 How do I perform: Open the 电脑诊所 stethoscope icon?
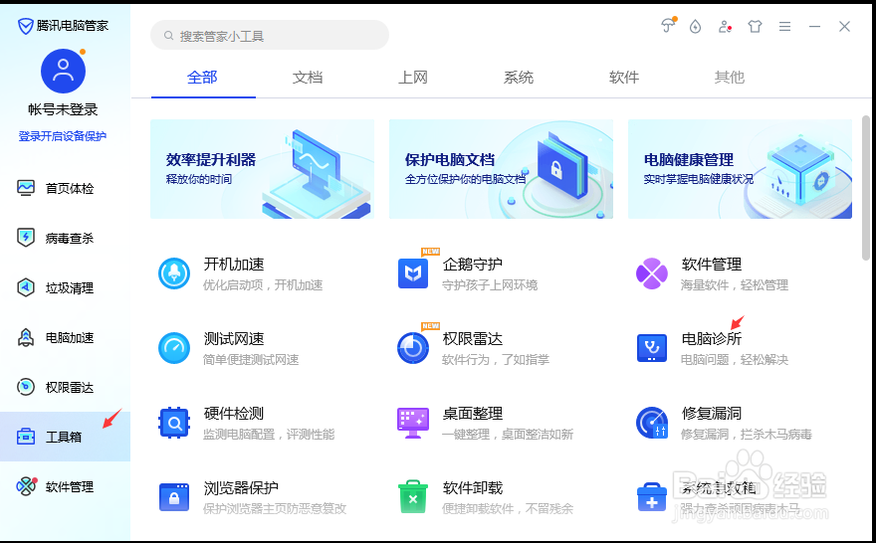pyautogui.click(x=652, y=348)
